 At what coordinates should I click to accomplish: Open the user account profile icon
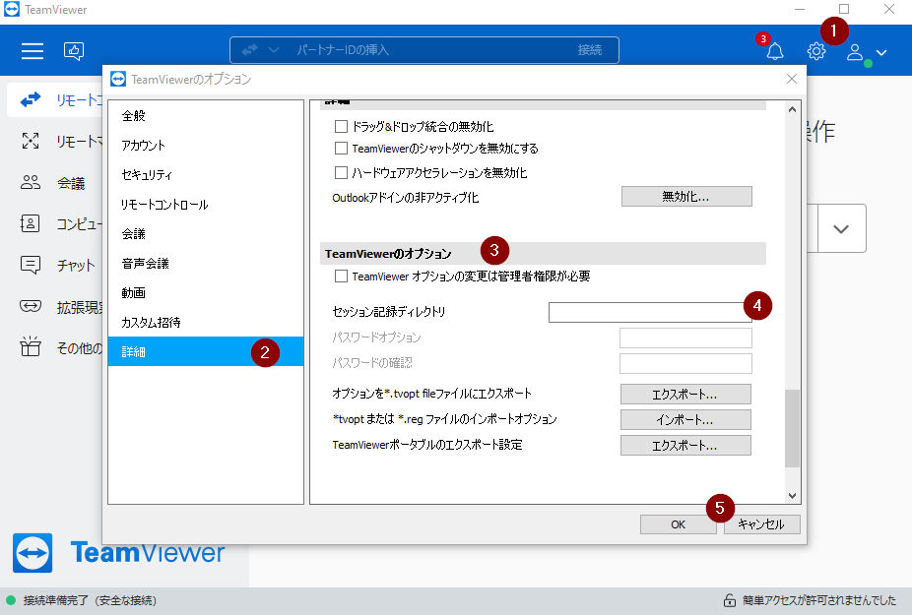(855, 52)
